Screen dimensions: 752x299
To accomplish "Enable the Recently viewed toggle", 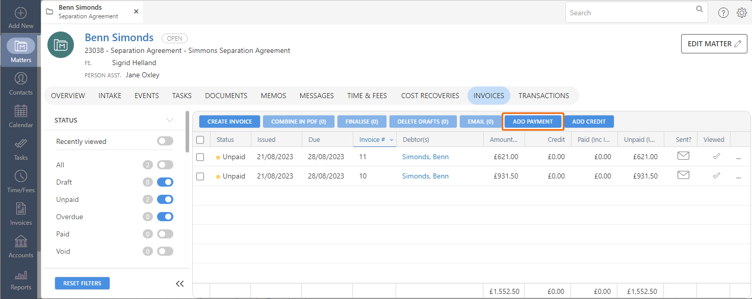I will click(x=165, y=141).
